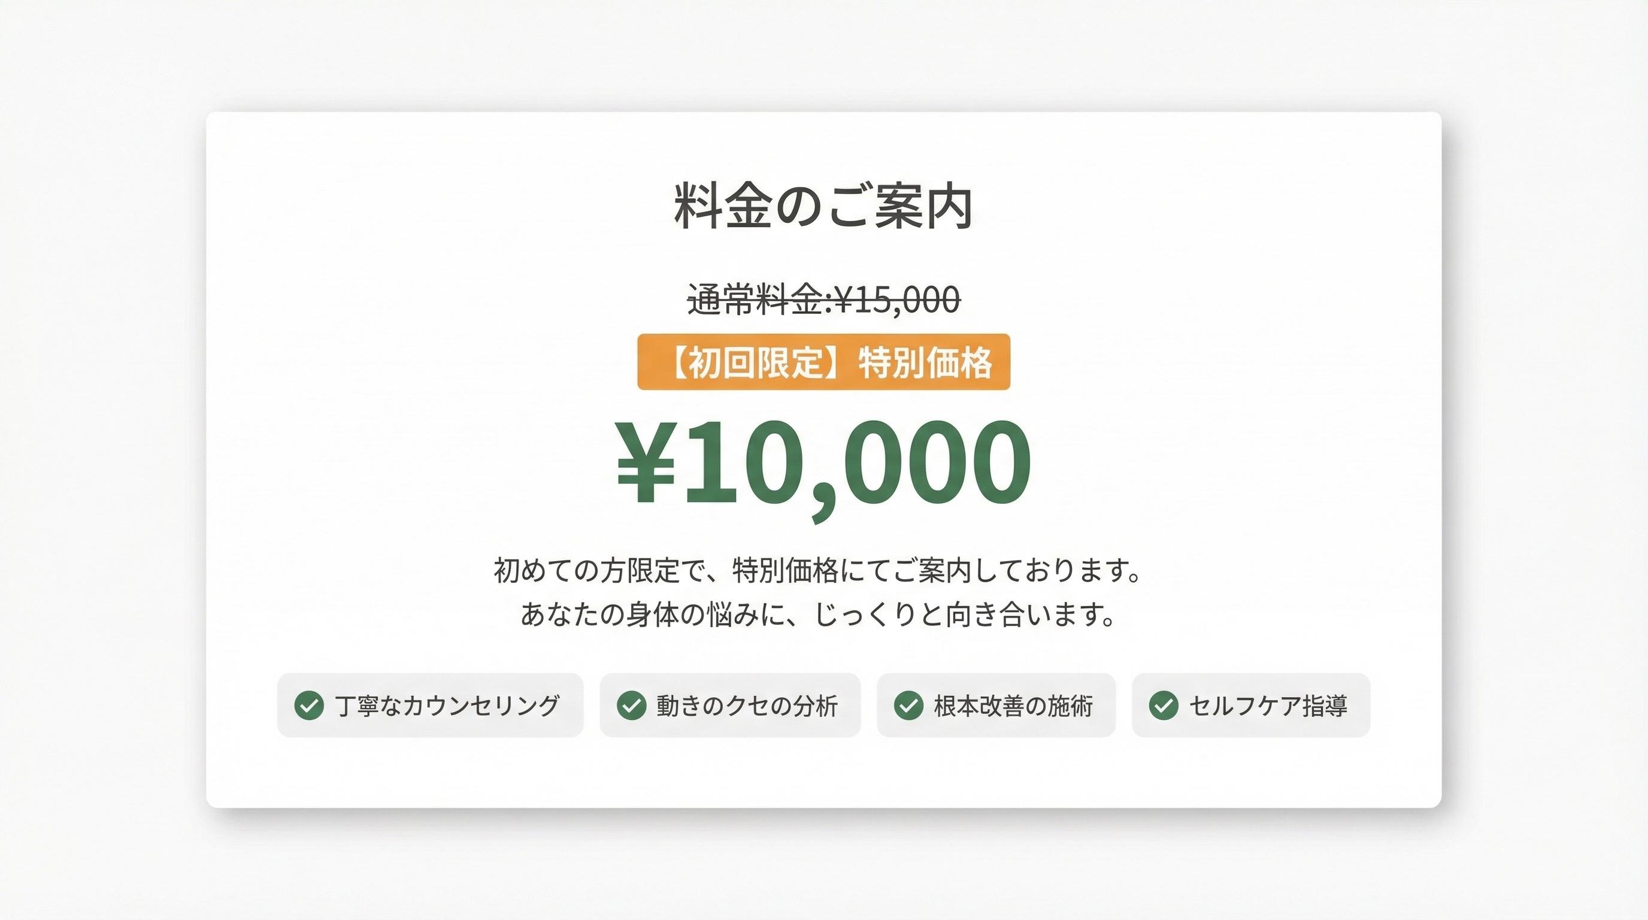This screenshot has height=920, width=1648.
Task: Select the 根本改善の施術 chip label text
Action: point(1013,706)
